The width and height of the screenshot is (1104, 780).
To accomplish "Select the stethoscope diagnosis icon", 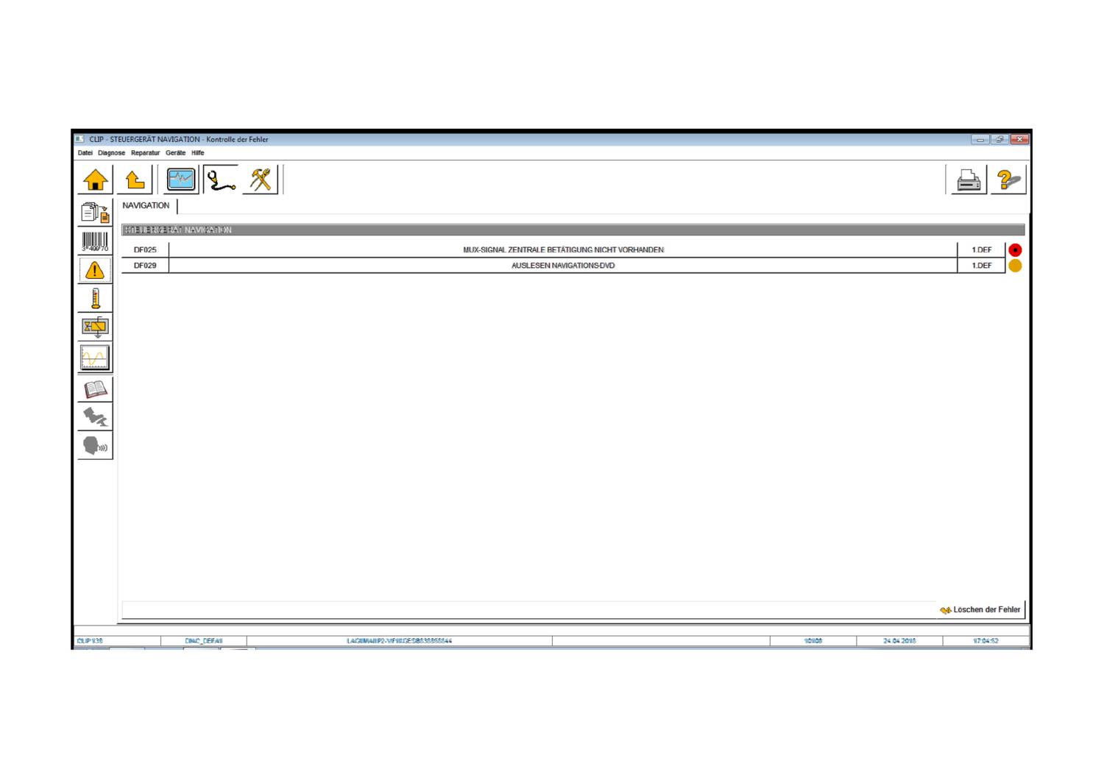I will click(221, 180).
